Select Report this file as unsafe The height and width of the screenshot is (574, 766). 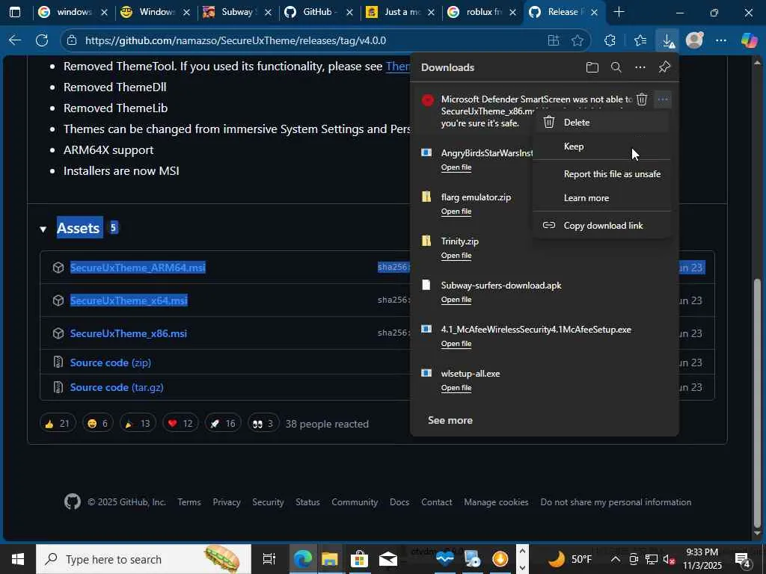601,173
